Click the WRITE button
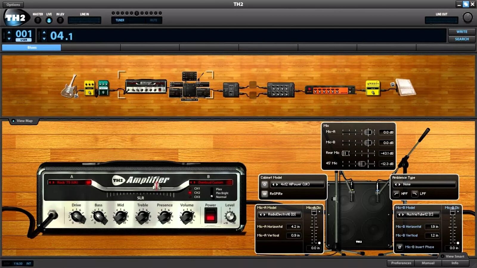 point(462,32)
